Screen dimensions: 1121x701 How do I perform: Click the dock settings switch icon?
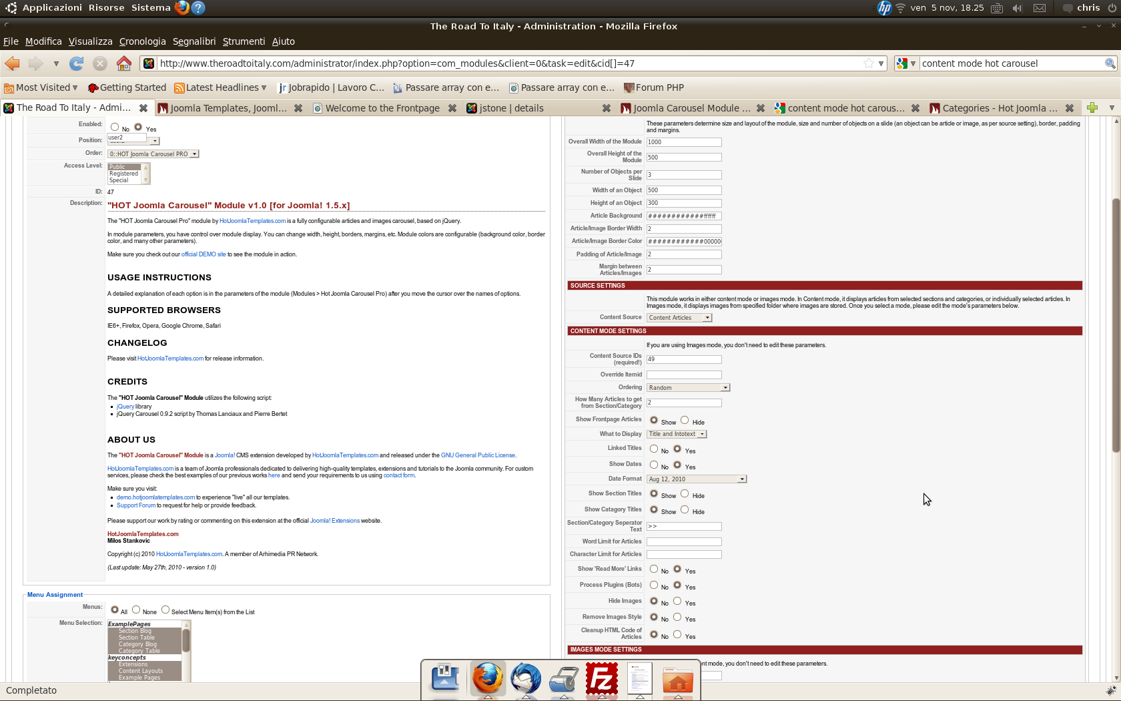coord(445,678)
